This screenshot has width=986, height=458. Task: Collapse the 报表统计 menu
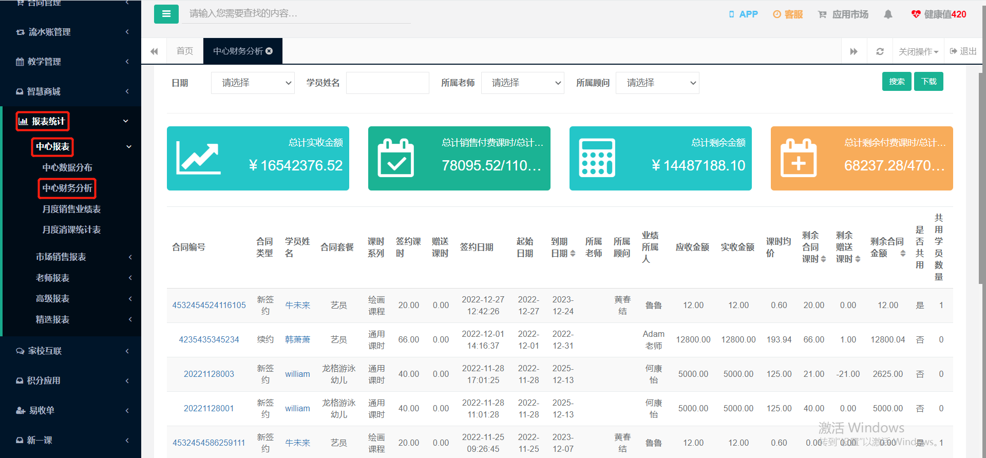point(71,121)
